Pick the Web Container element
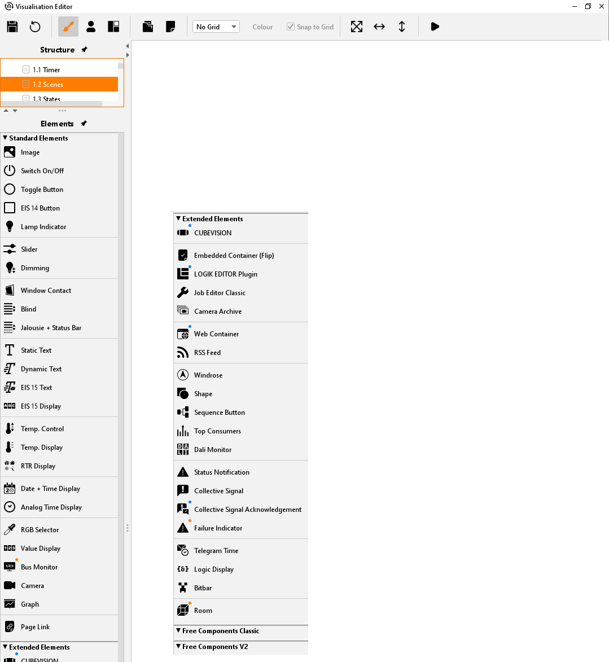The image size is (609, 662). [x=216, y=334]
